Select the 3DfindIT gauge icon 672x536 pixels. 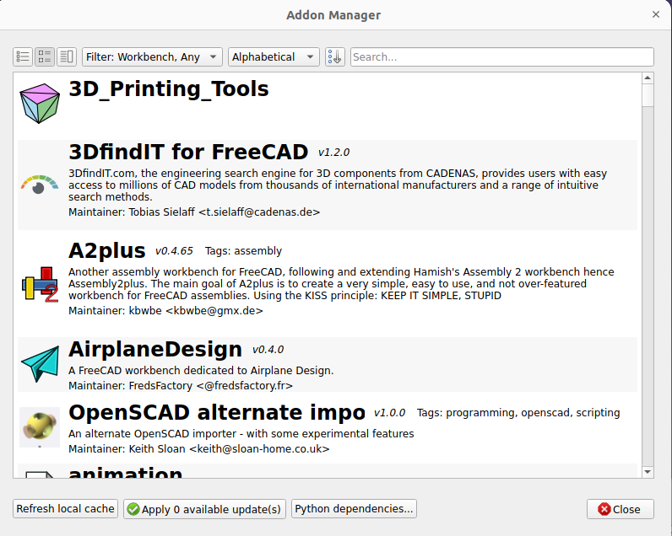tap(40, 185)
